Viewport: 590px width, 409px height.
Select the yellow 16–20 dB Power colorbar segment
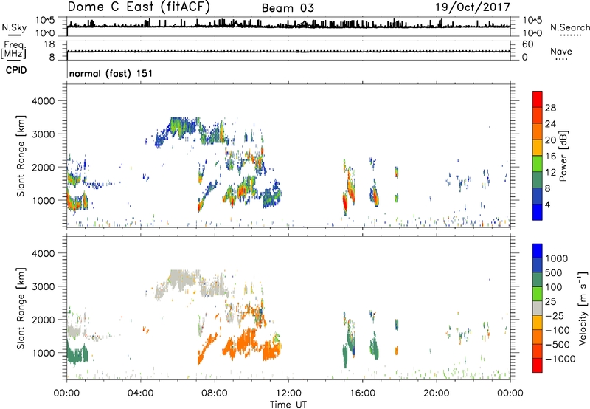(x=538, y=148)
